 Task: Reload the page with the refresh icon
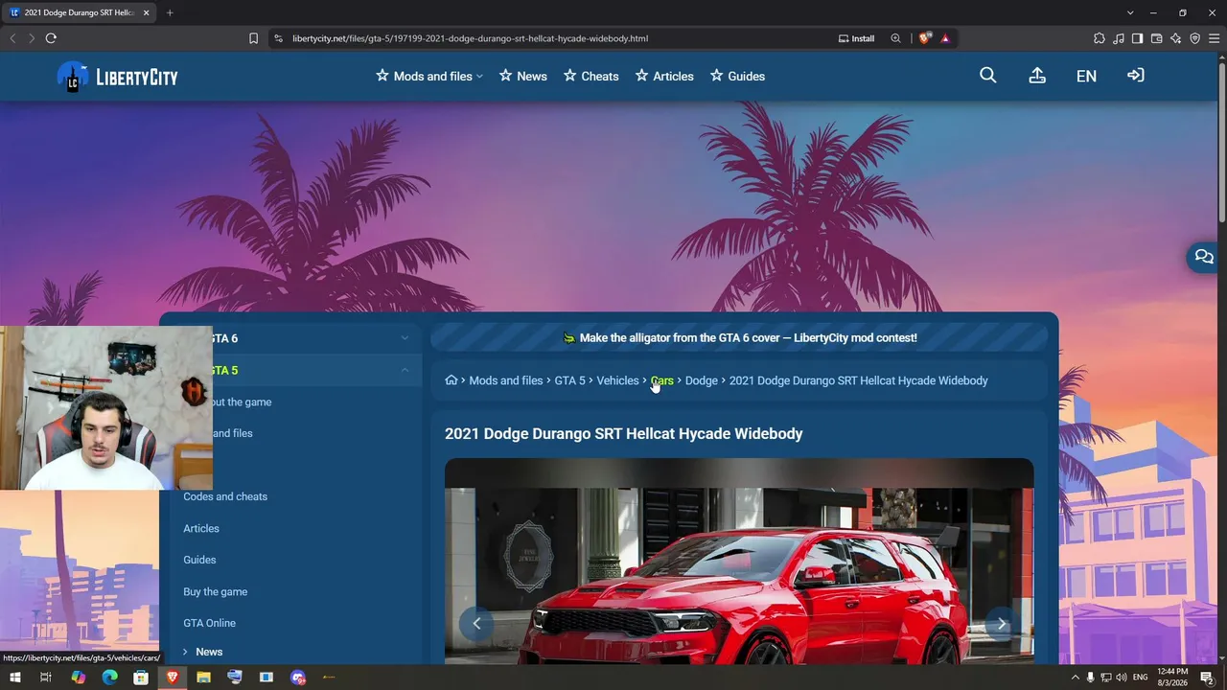click(51, 38)
